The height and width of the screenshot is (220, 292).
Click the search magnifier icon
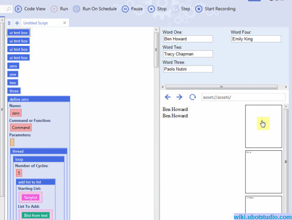tap(9, 9)
